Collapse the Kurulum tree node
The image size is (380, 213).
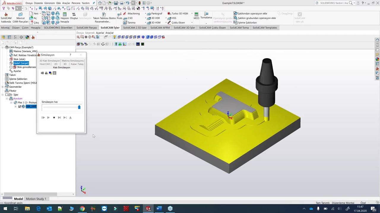(x=7, y=99)
